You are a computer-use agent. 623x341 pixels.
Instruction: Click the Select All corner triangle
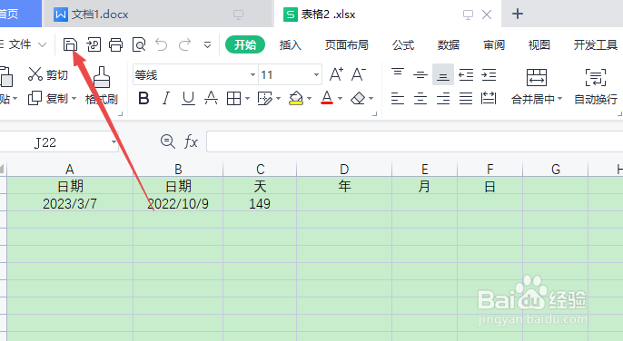pos(3,170)
